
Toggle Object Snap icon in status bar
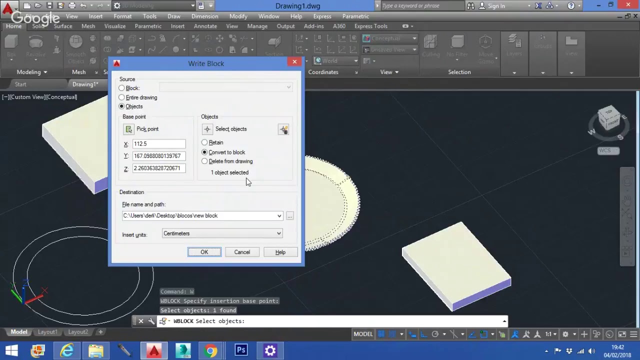[x=483, y=334]
